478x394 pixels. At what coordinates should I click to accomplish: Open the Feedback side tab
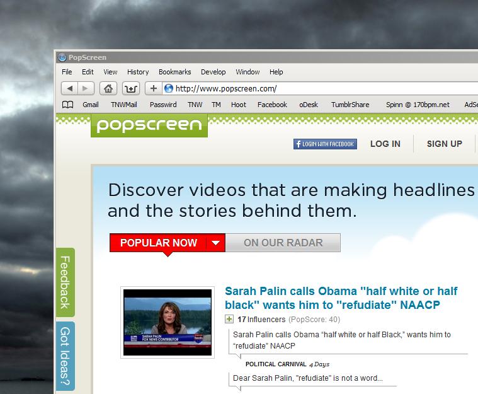click(x=65, y=282)
